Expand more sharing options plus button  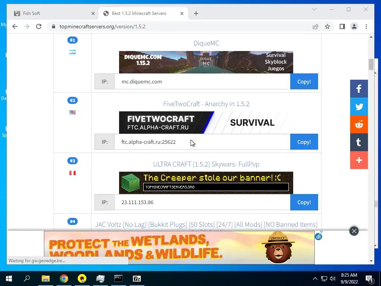click(x=359, y=160)
